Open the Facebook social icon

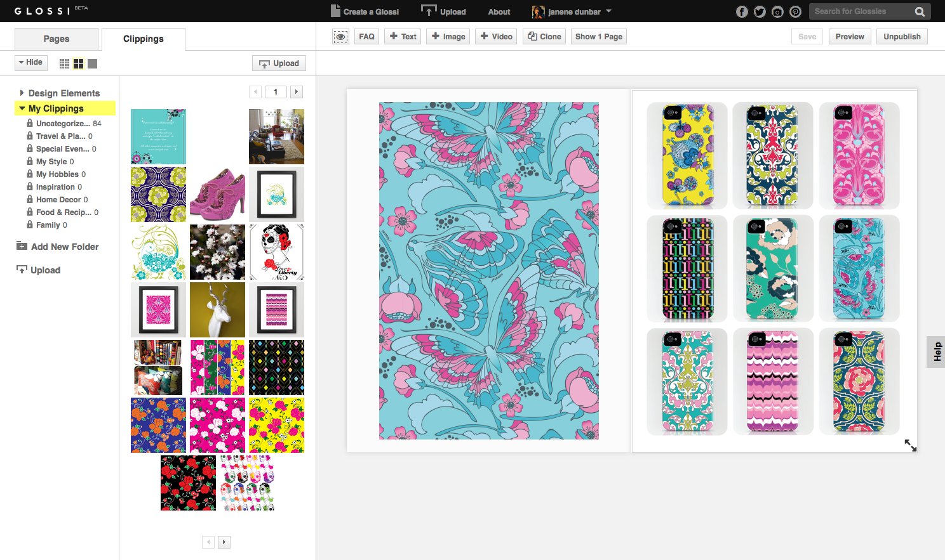[x=742, y=11]
